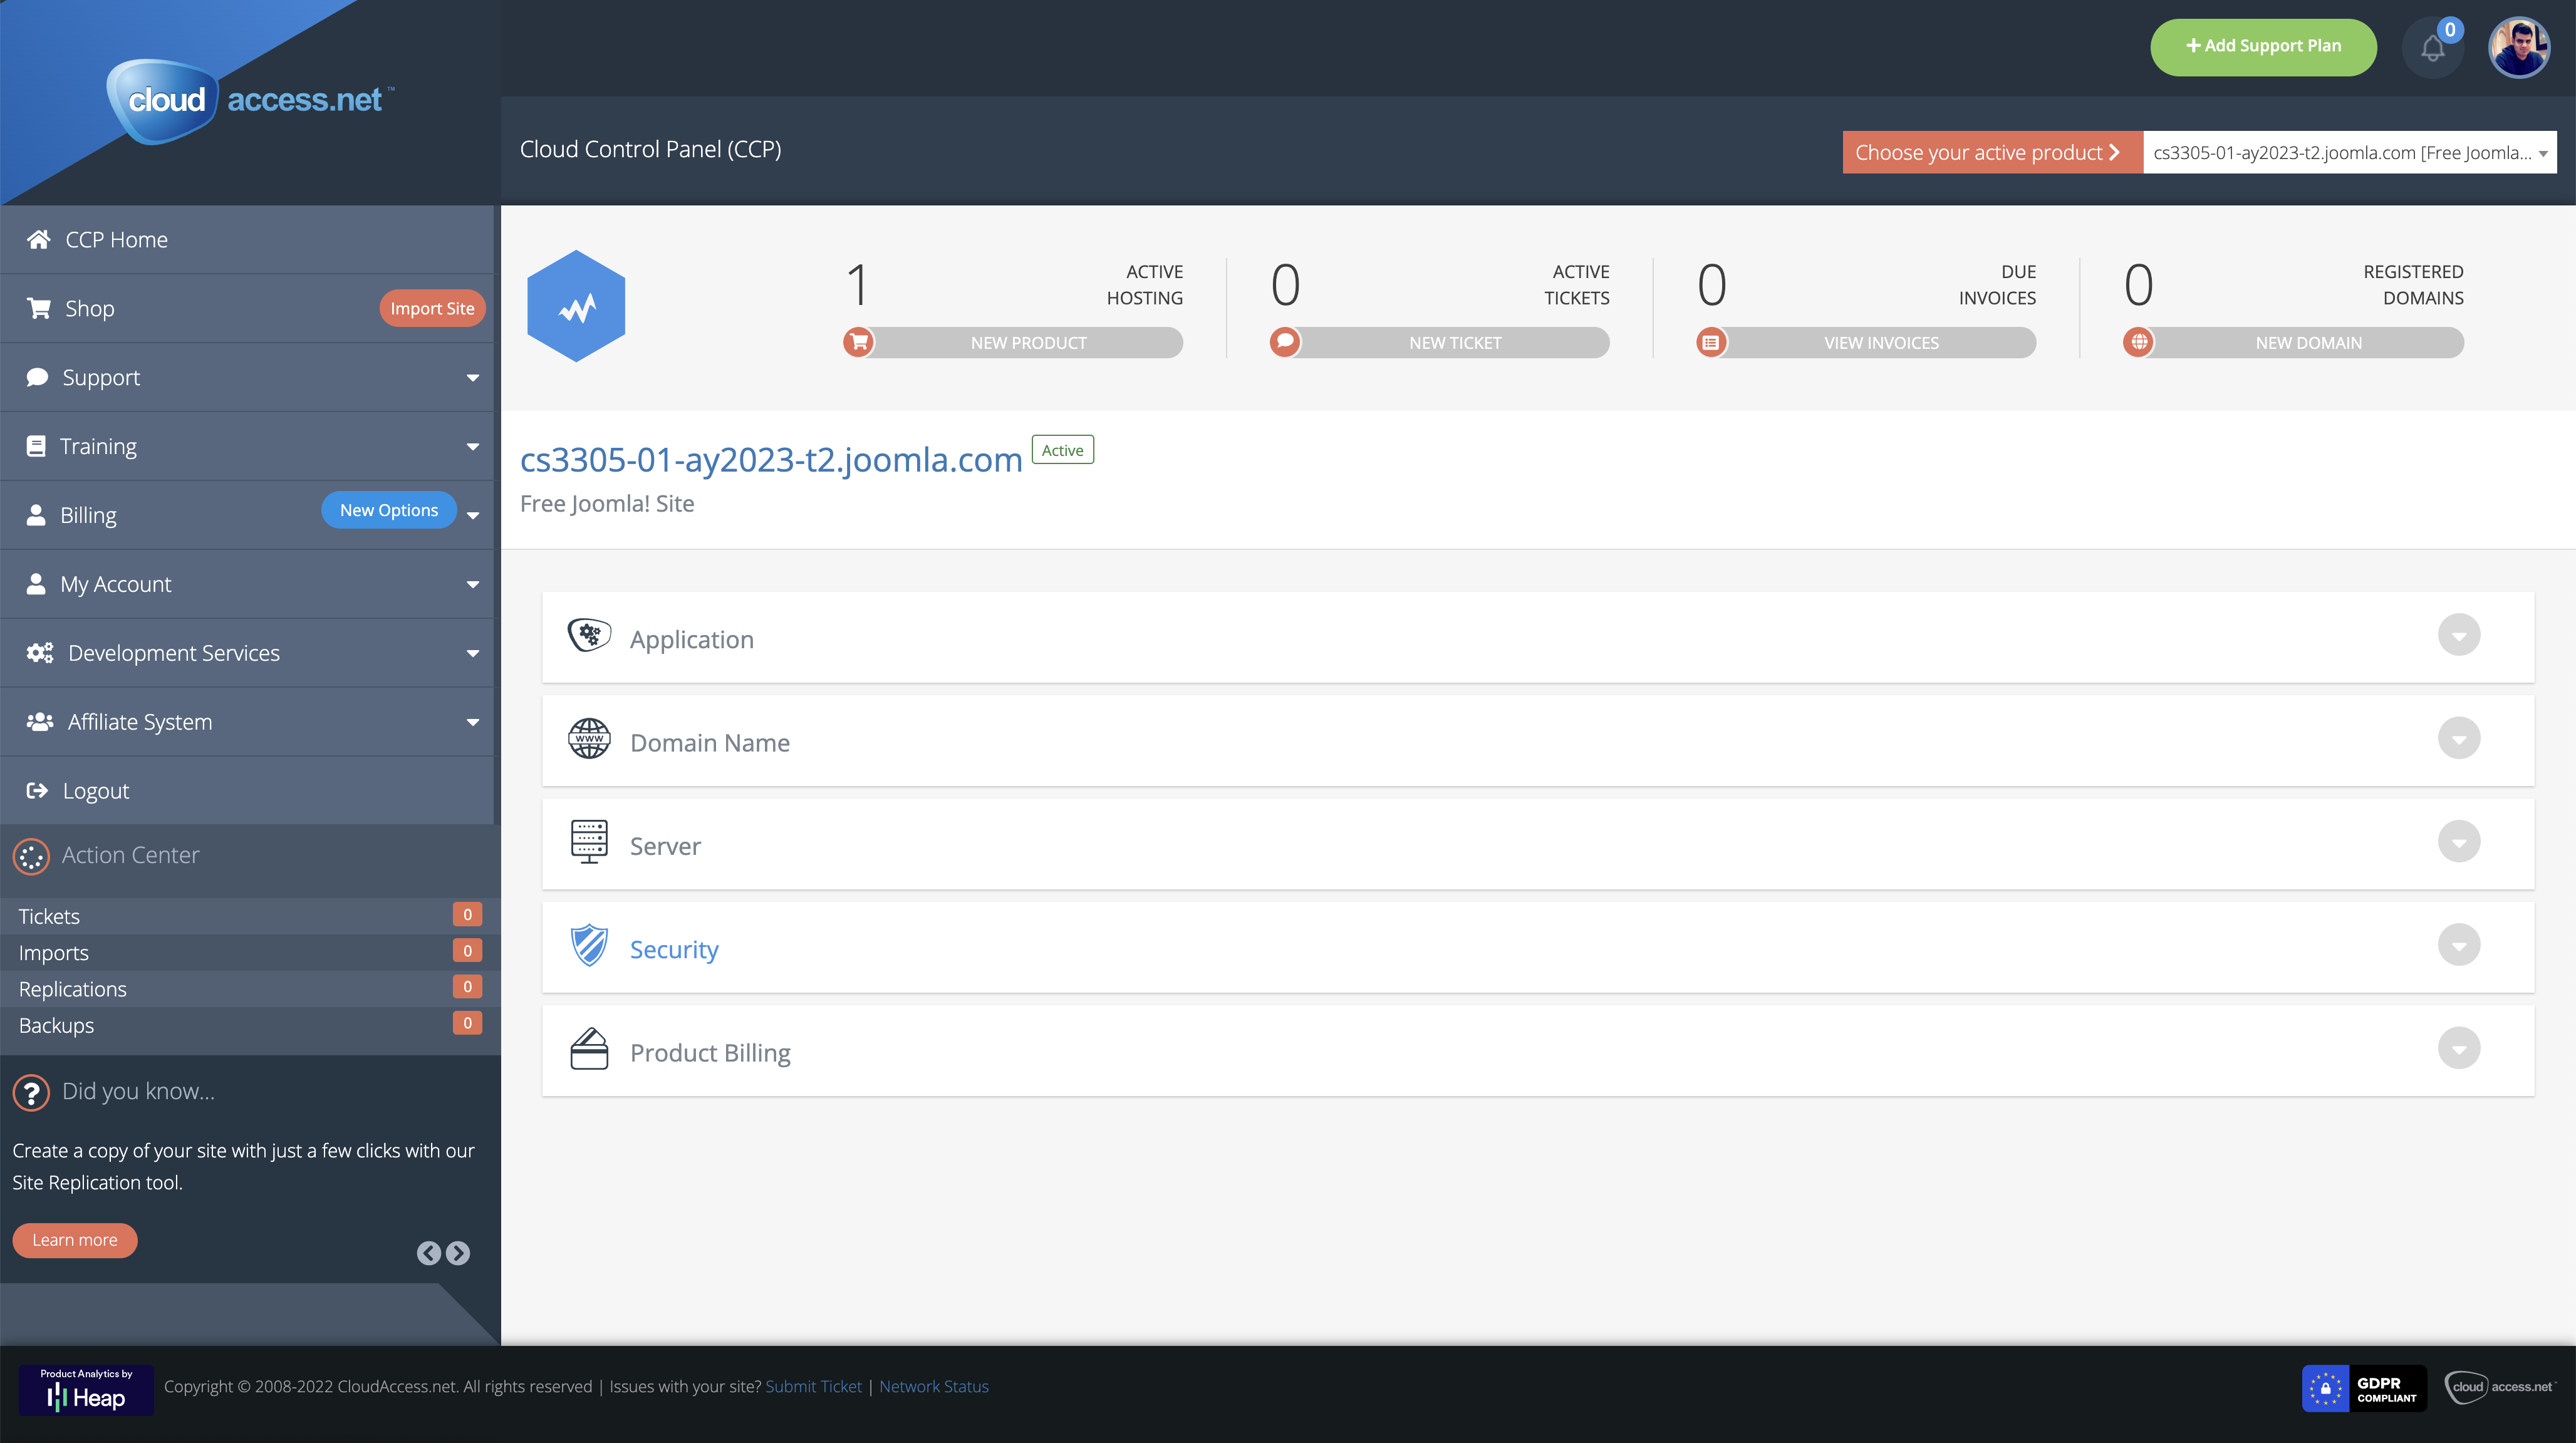Open the Shop menu item
2576x1443 pixels.
(x=247, y=308)
